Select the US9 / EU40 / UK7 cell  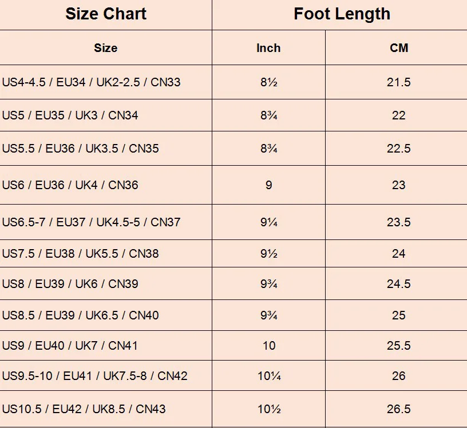[106, 346]
